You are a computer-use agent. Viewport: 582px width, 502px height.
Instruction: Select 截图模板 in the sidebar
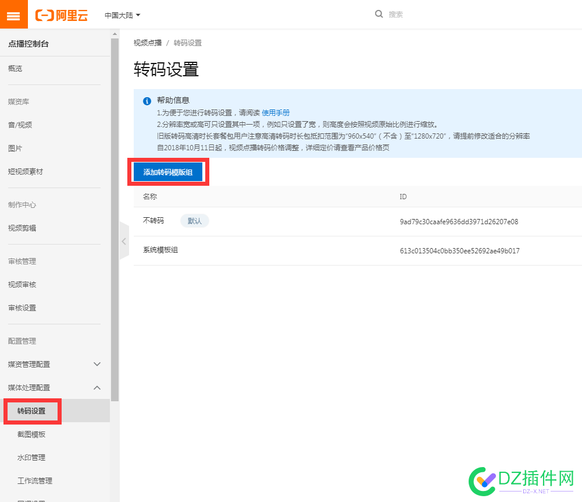(31, 434)
